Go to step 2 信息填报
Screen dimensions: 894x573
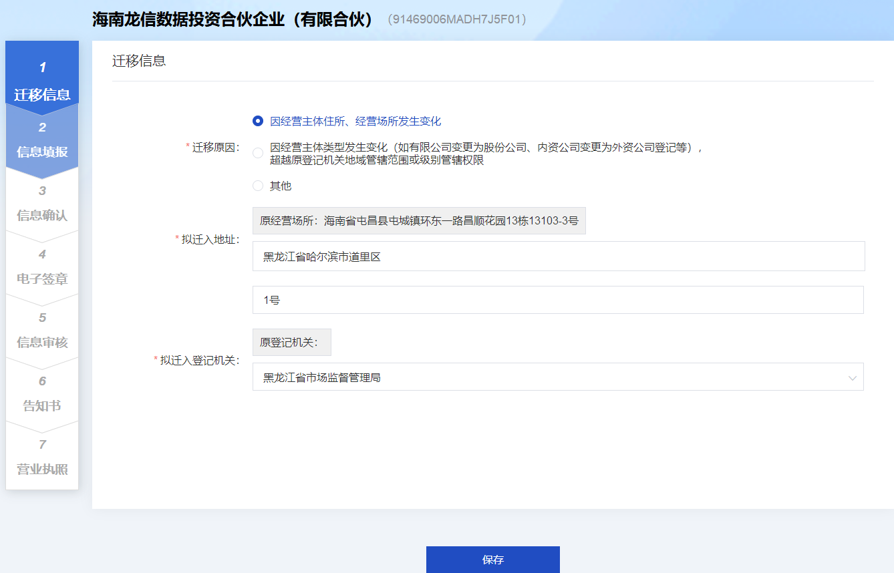tap(42, 140)
